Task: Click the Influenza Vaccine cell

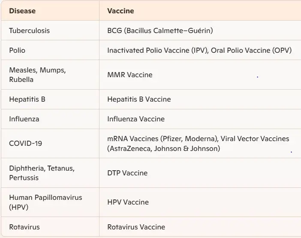Action: [200, 119]
